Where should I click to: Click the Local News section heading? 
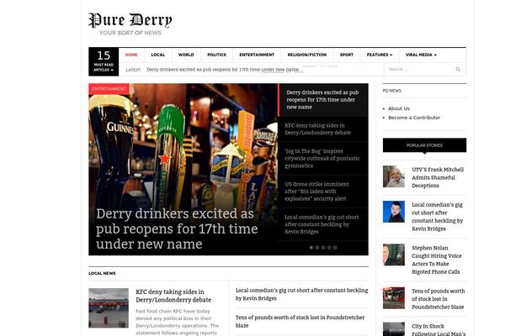tap(102, 273)
